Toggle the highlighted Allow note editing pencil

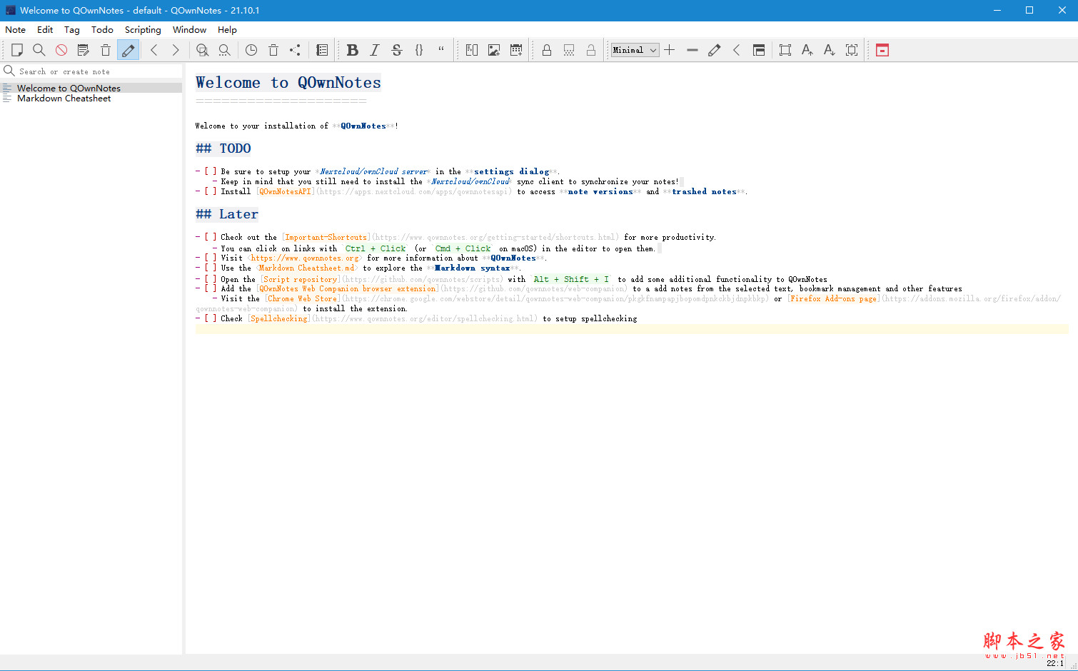[129, 50]
